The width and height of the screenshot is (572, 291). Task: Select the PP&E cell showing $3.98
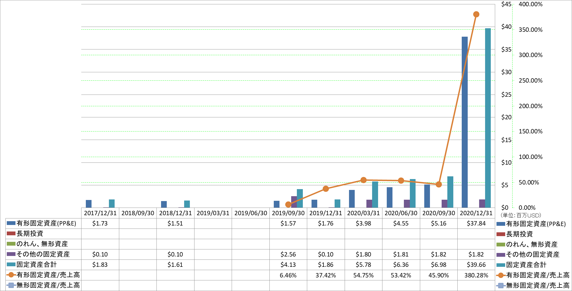[363, 223]
